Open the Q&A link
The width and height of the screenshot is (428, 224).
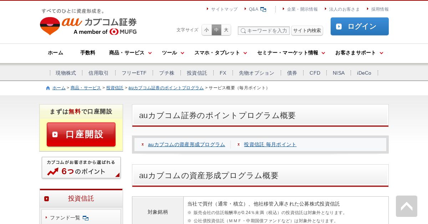[254, 9]
